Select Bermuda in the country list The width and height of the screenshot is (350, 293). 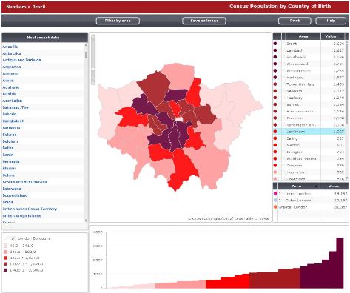pyautogui.click(x=11, y=161)
